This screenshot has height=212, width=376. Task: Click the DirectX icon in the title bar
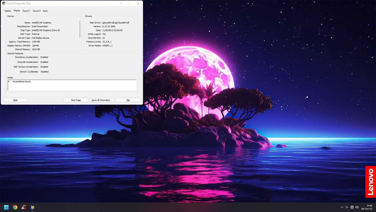pyautogui.click(x=4, y=3)
